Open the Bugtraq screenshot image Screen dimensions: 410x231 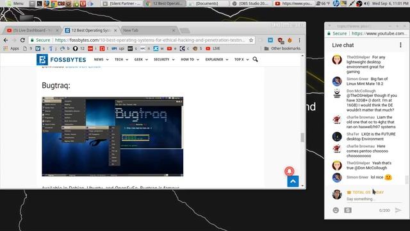[x=113, y=137]
